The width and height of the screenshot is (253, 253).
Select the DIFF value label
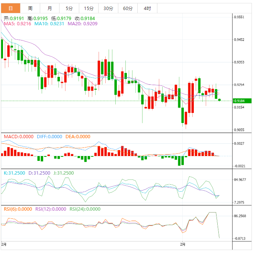pyautogui.click(x=50, y=136)
